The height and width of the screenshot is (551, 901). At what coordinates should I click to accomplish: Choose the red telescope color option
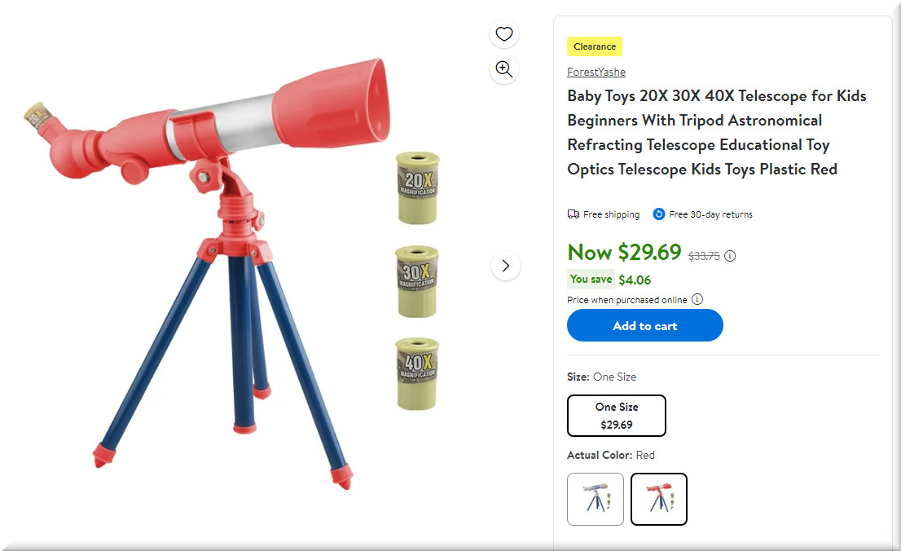(659, 499)
